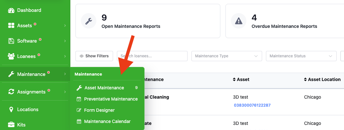
Task: Click the Form Designer edit icon
Action: click(x=79, y=110)
